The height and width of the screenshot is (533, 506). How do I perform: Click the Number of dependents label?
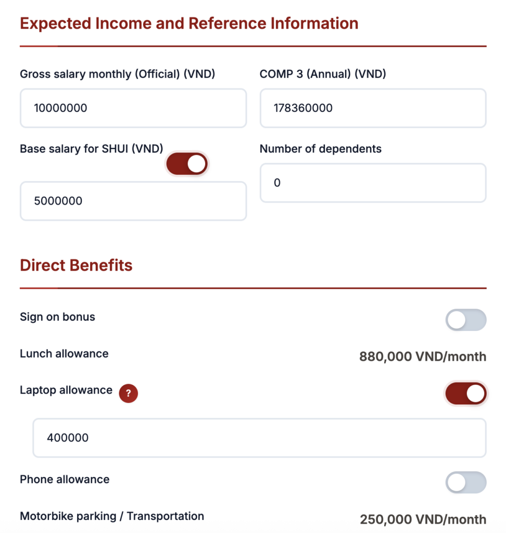click(x=320, y=149)
